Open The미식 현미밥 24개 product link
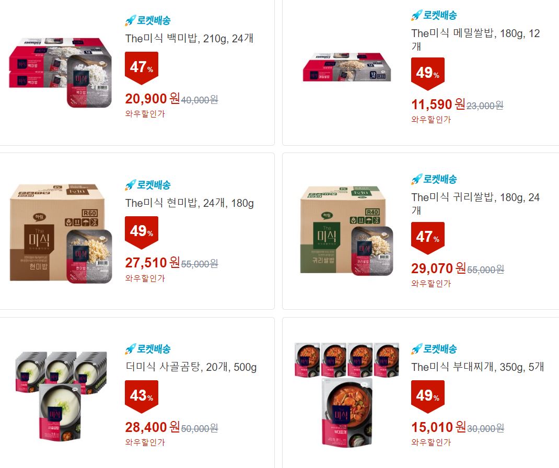The width and height of the screenshot is (559, 468). tap(190, 203)
